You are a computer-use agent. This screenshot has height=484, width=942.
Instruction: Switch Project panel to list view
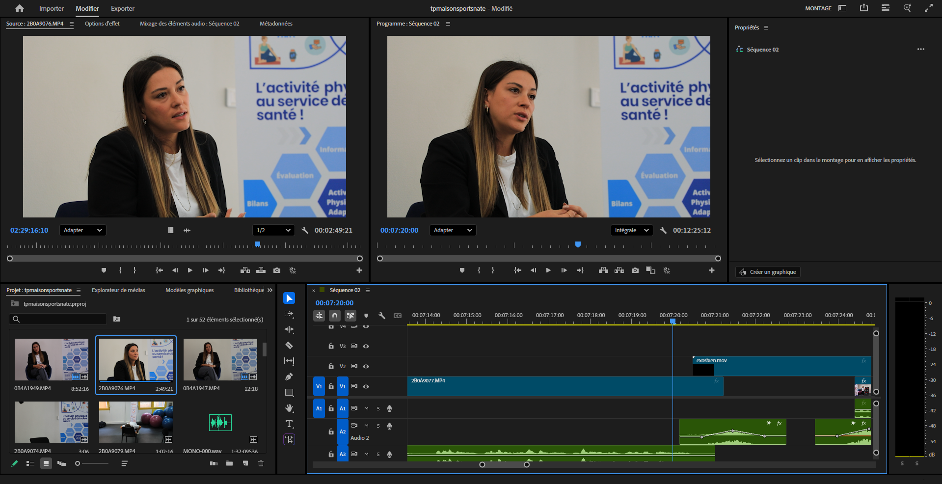pos(30,463)
